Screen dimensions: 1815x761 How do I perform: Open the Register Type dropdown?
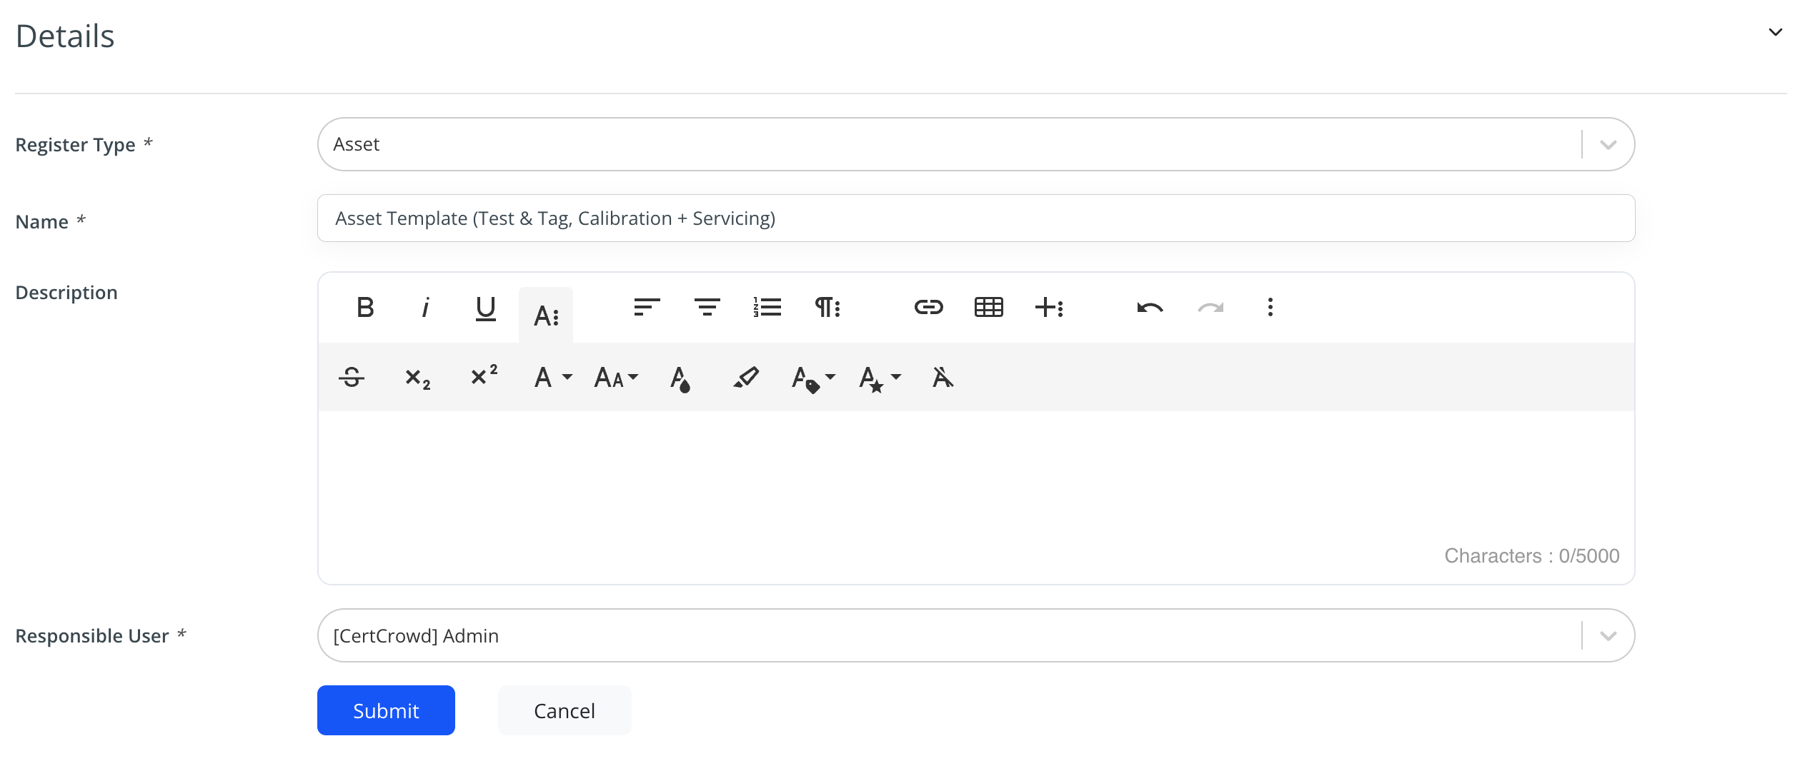(1608, 145)
